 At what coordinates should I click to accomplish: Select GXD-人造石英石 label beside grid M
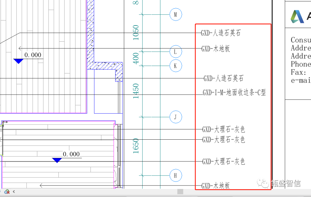(221, 33)
